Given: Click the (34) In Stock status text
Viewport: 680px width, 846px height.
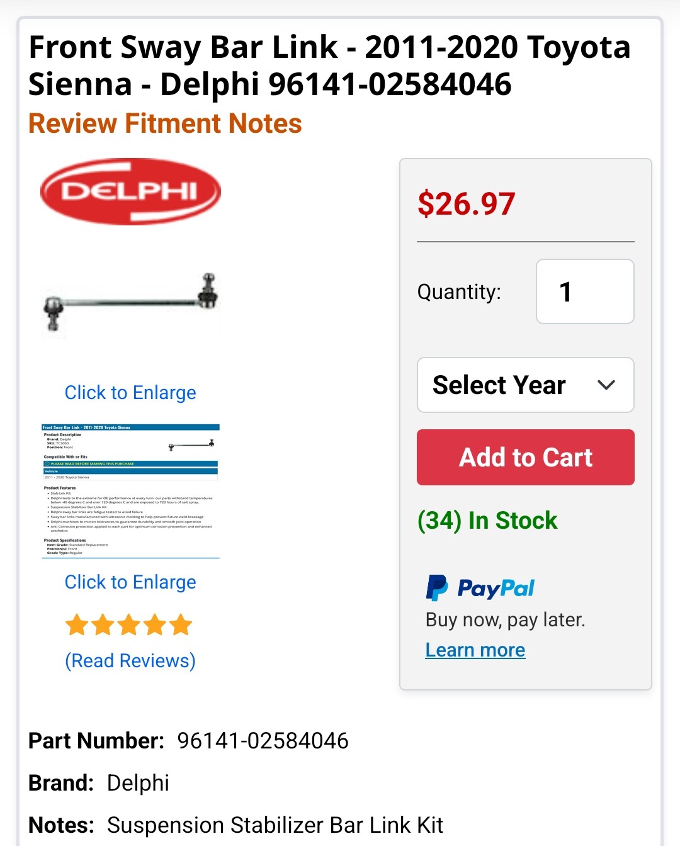Looking at the screenshot, I should tap(487, 521).
